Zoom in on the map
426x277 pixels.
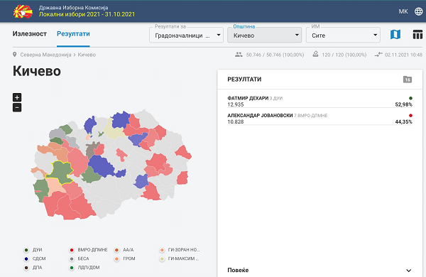(17, 97)
